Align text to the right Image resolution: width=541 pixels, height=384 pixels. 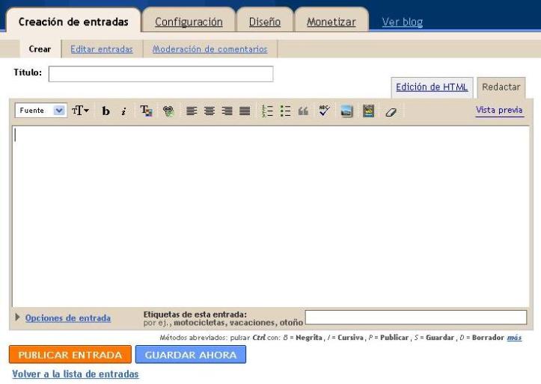coord(227,111)
